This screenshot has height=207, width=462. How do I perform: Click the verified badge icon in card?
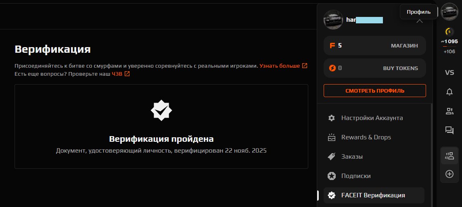coord(161,110)
